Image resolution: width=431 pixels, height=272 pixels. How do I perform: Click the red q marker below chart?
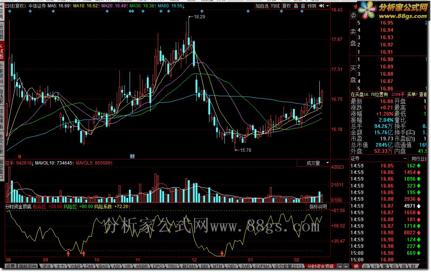pyautogui.click(x=19, y=156)
